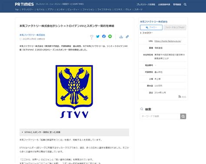Image resolution: width=206 pixels, height=164 pixels.
Task: Share the article on Facebook
Action: click(104, 36)
